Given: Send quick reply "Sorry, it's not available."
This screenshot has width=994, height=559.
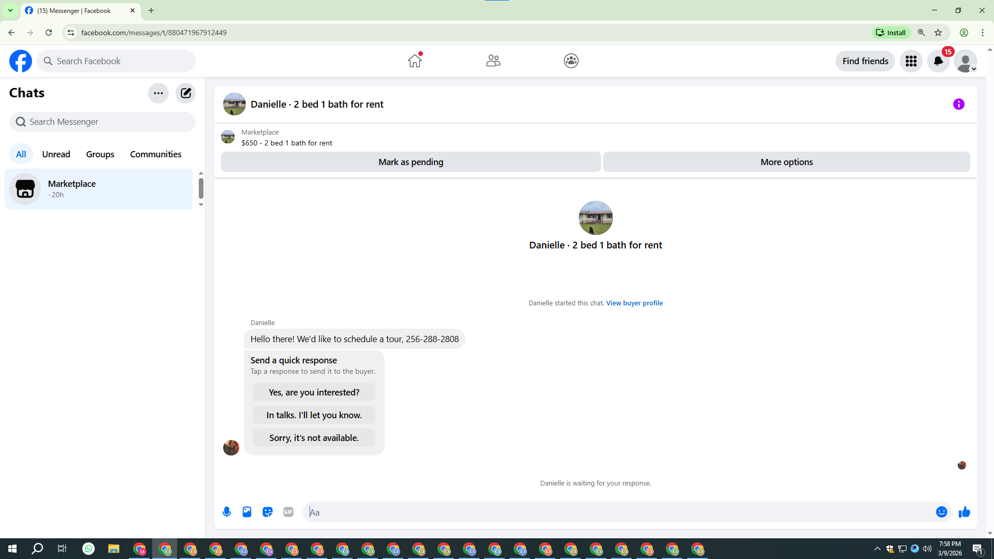Looking at the screenshot, I should coord(314,438).
